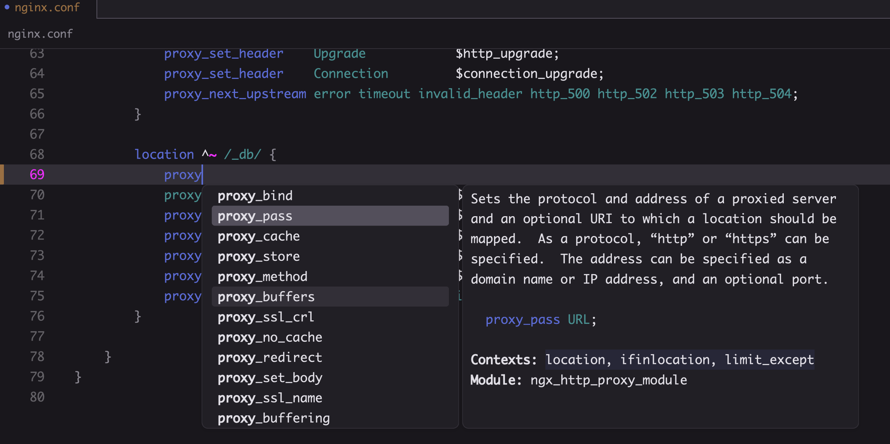Choose the proxy_pass completion suggestion
This screenshot has width=890, height=444.
click(255, 216)
